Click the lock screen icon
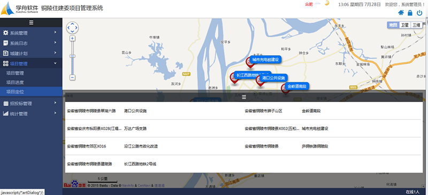Screen dimensions: 428x195 [x=410, y=13]
